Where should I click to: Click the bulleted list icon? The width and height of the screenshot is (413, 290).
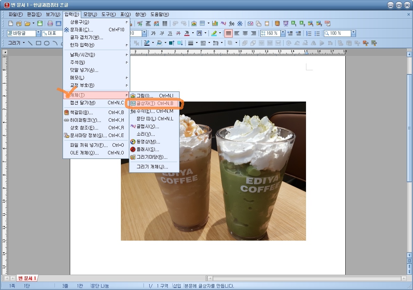317,33
